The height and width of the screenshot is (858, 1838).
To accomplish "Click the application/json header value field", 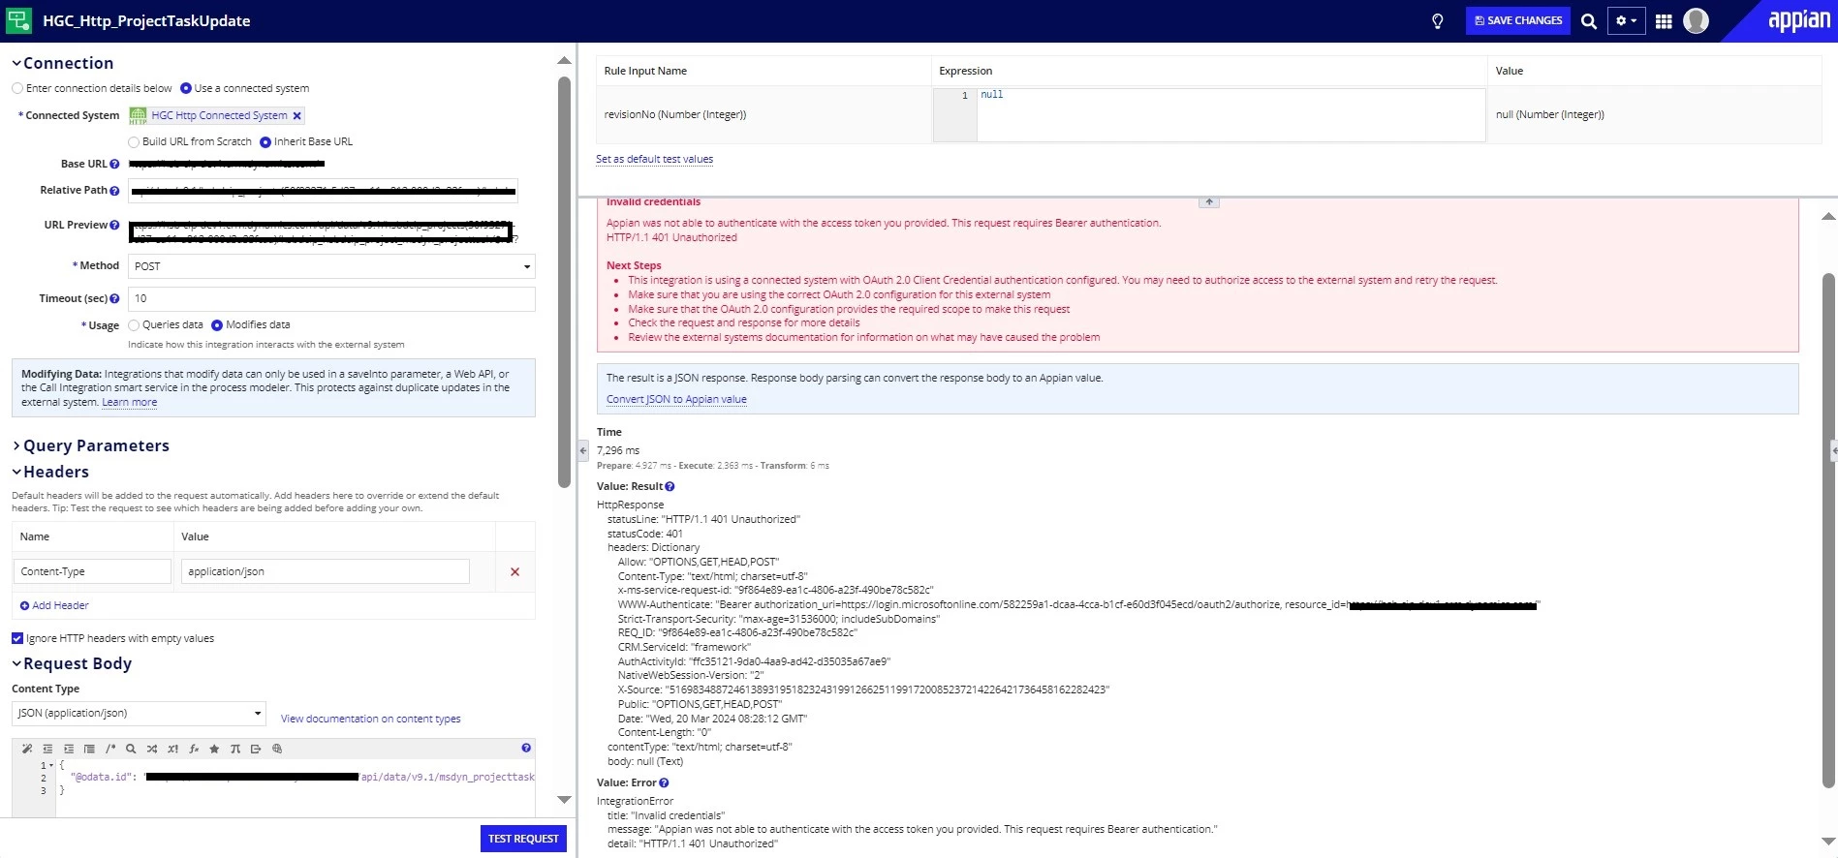I will 326,572.
